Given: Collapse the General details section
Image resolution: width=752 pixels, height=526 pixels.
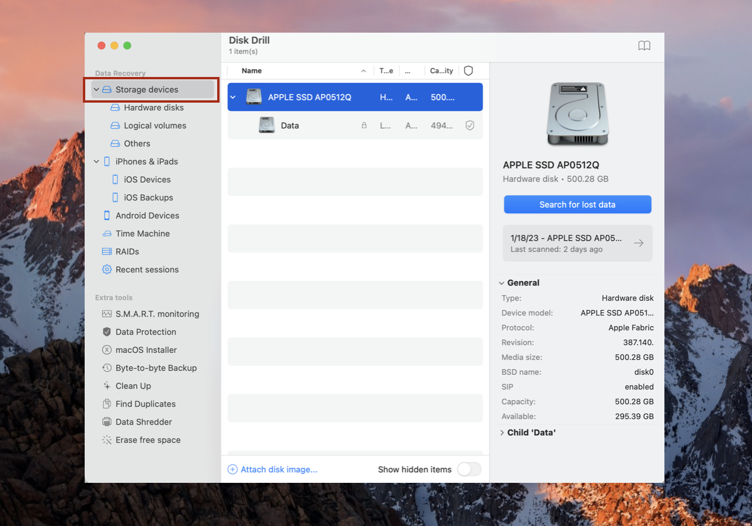Looking at the screenshot, I should 502,283.
